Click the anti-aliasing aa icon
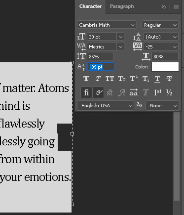184x215 pixels. 140,105
